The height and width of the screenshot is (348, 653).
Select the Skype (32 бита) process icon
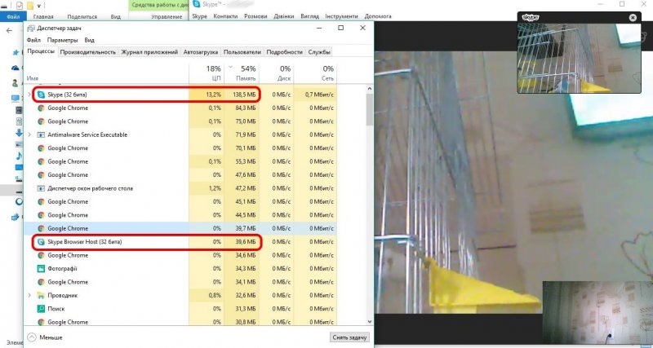41,95
